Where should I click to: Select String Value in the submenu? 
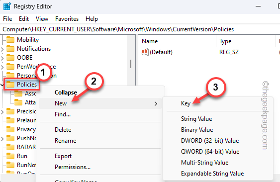pos(218,119)
